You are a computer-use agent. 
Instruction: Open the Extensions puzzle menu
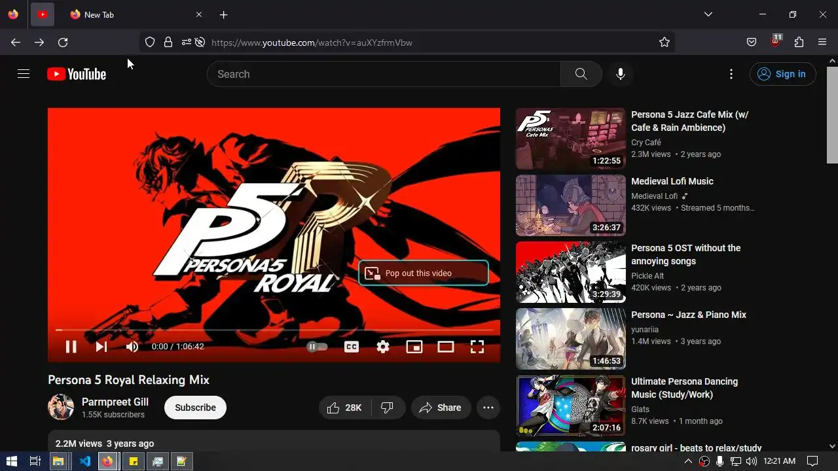[x=799, y=43]
